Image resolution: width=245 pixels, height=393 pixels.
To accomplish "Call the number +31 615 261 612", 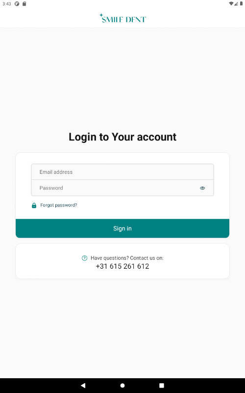I will (x=122, y=266).
